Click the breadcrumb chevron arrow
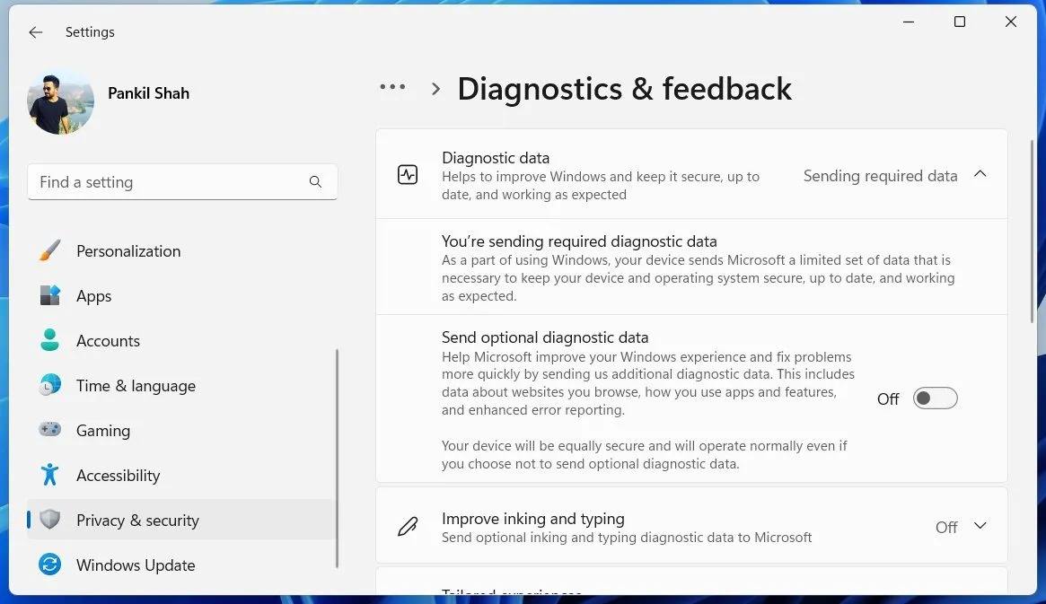1046x604 pixels. 435,89
